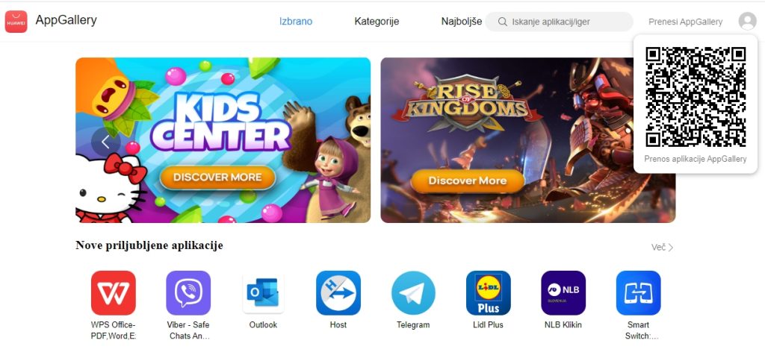Open the Host app icon

tap(338, 292)
